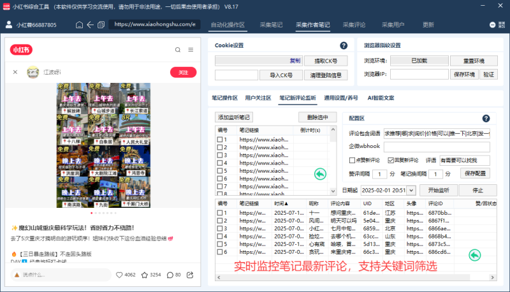Click the 复制 link in the cookie field
510x292 pixels.
[295, 61]
